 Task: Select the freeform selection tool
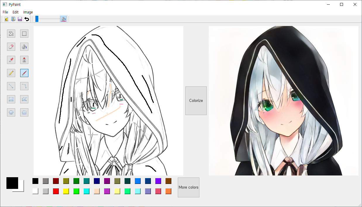coord(11,34)
